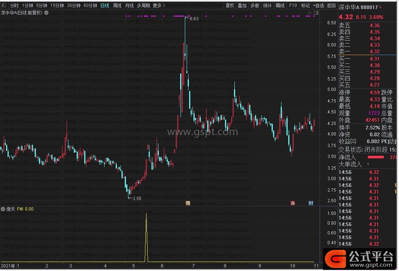The image size is (399, 271).
Task: Open F10 company info
Action: click(293, 5)
